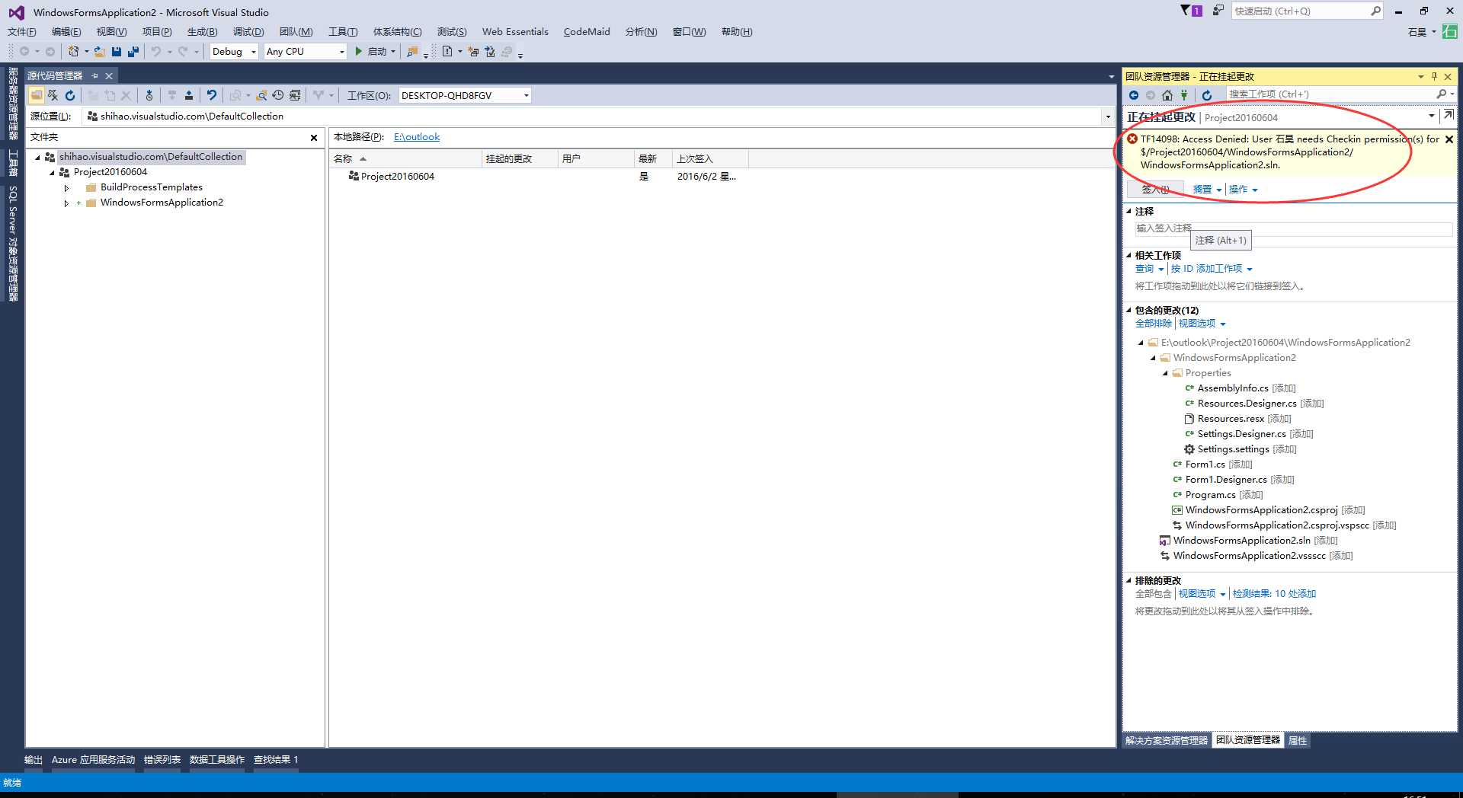Click the Get Specific Version icon

[149, 95]
